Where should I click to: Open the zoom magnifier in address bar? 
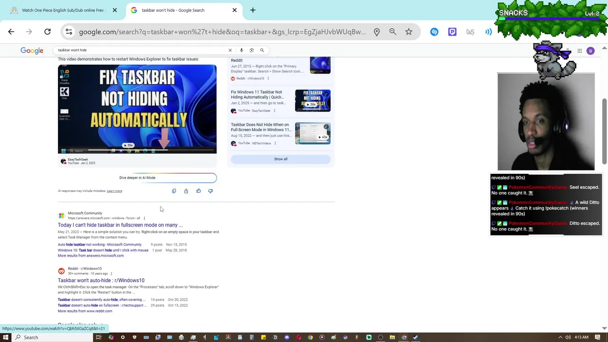[x=393, y=32]
